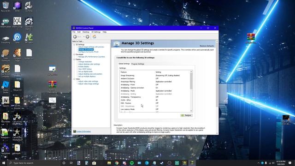Open Spotify from the taskbar
Image resolution: width=295 pixels, height=166 pixels.
tap(132, 163)
